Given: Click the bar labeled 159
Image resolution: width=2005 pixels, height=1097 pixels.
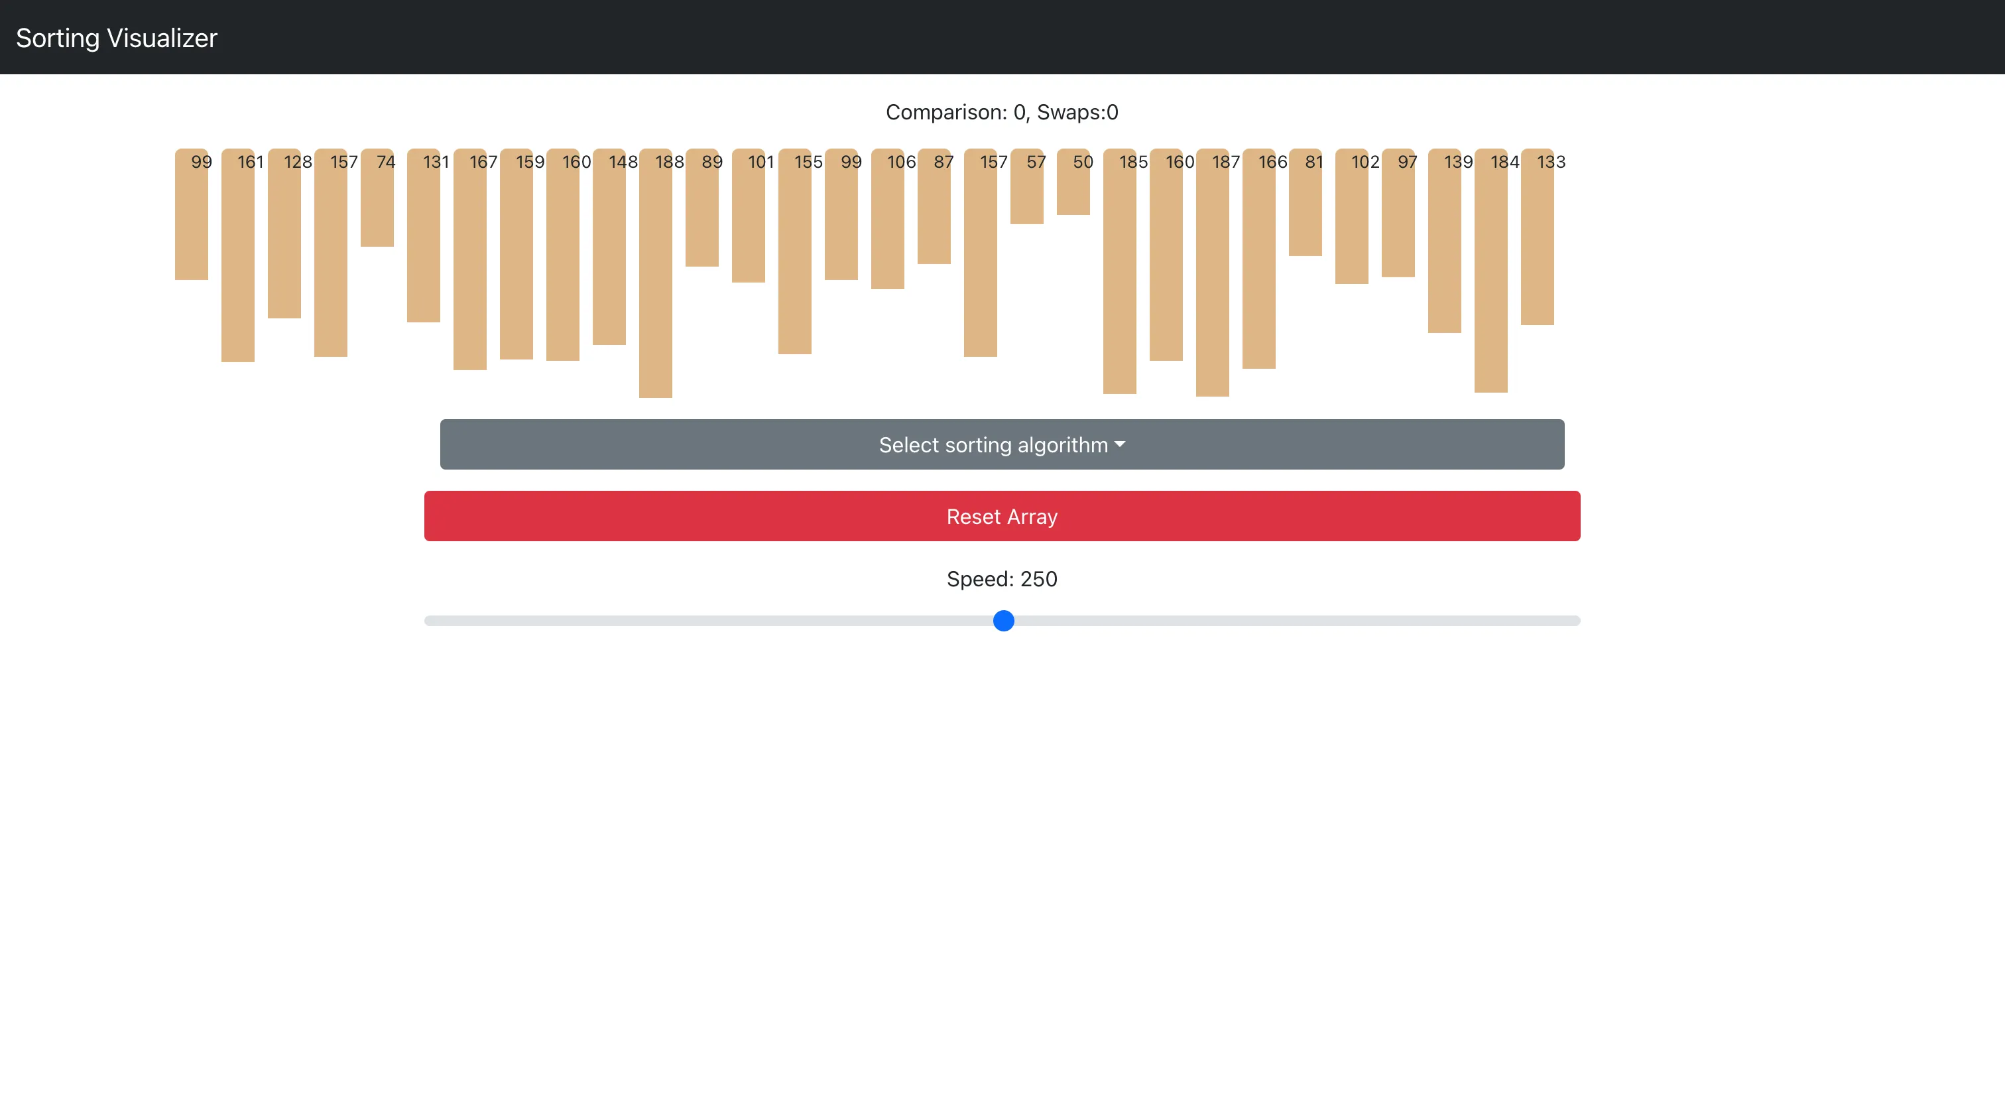Looking at the screenshot, I should (x=516, y=254).
